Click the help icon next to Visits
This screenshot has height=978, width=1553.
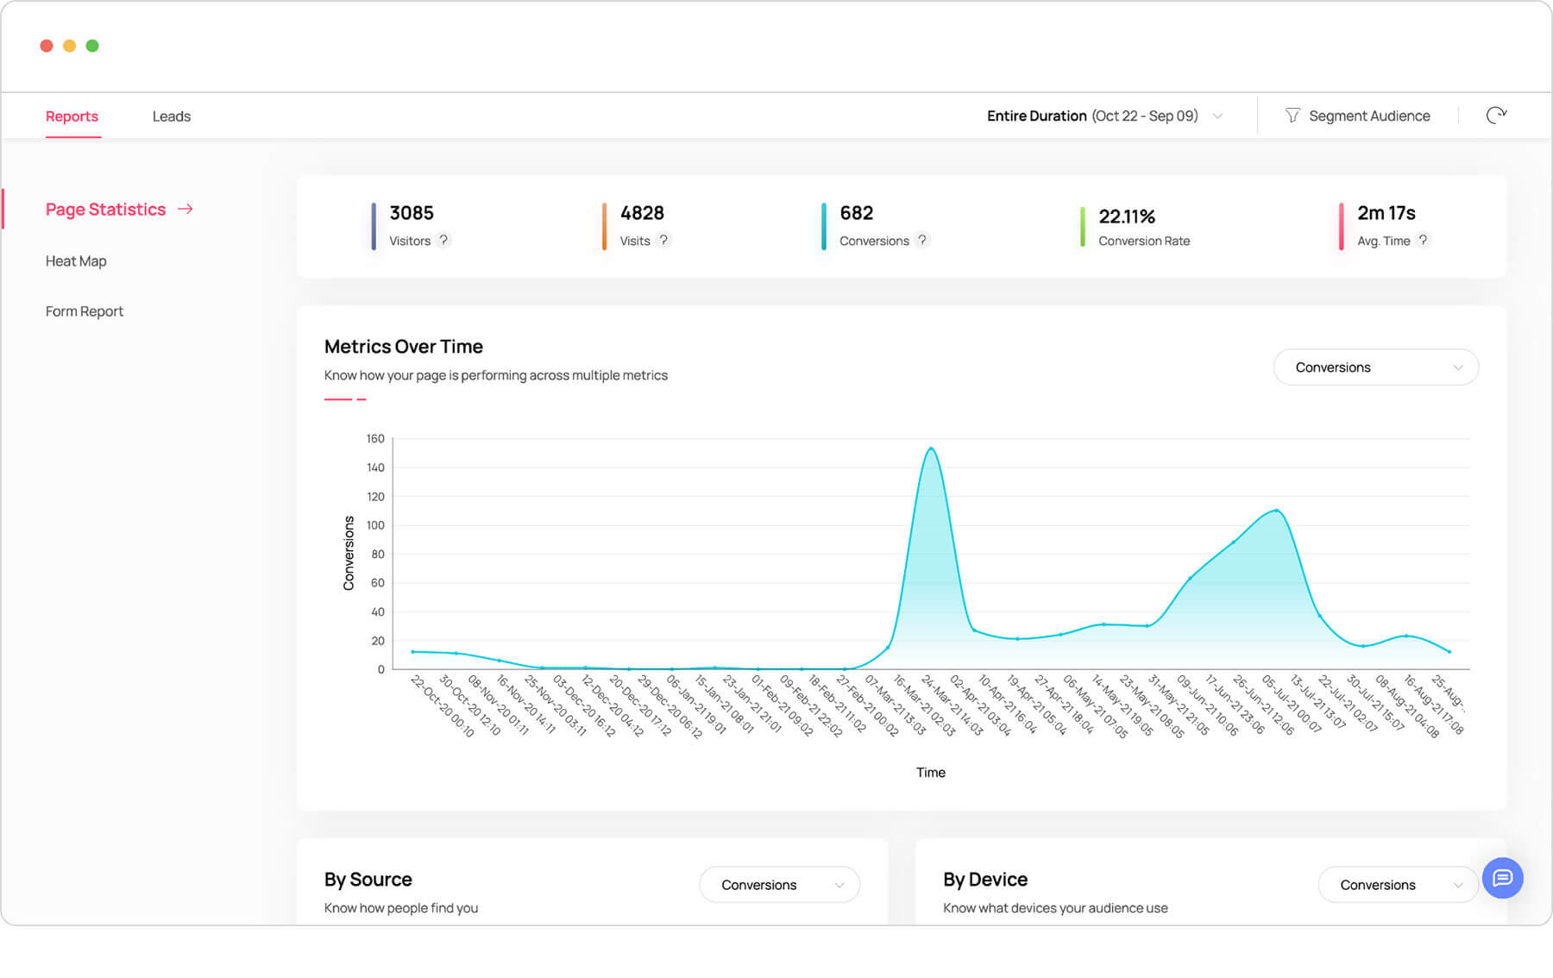pyautogui.click(x=663, y=241)
